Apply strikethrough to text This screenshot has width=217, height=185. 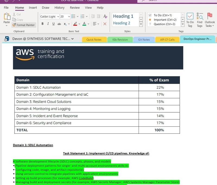[x=59, y=24]
